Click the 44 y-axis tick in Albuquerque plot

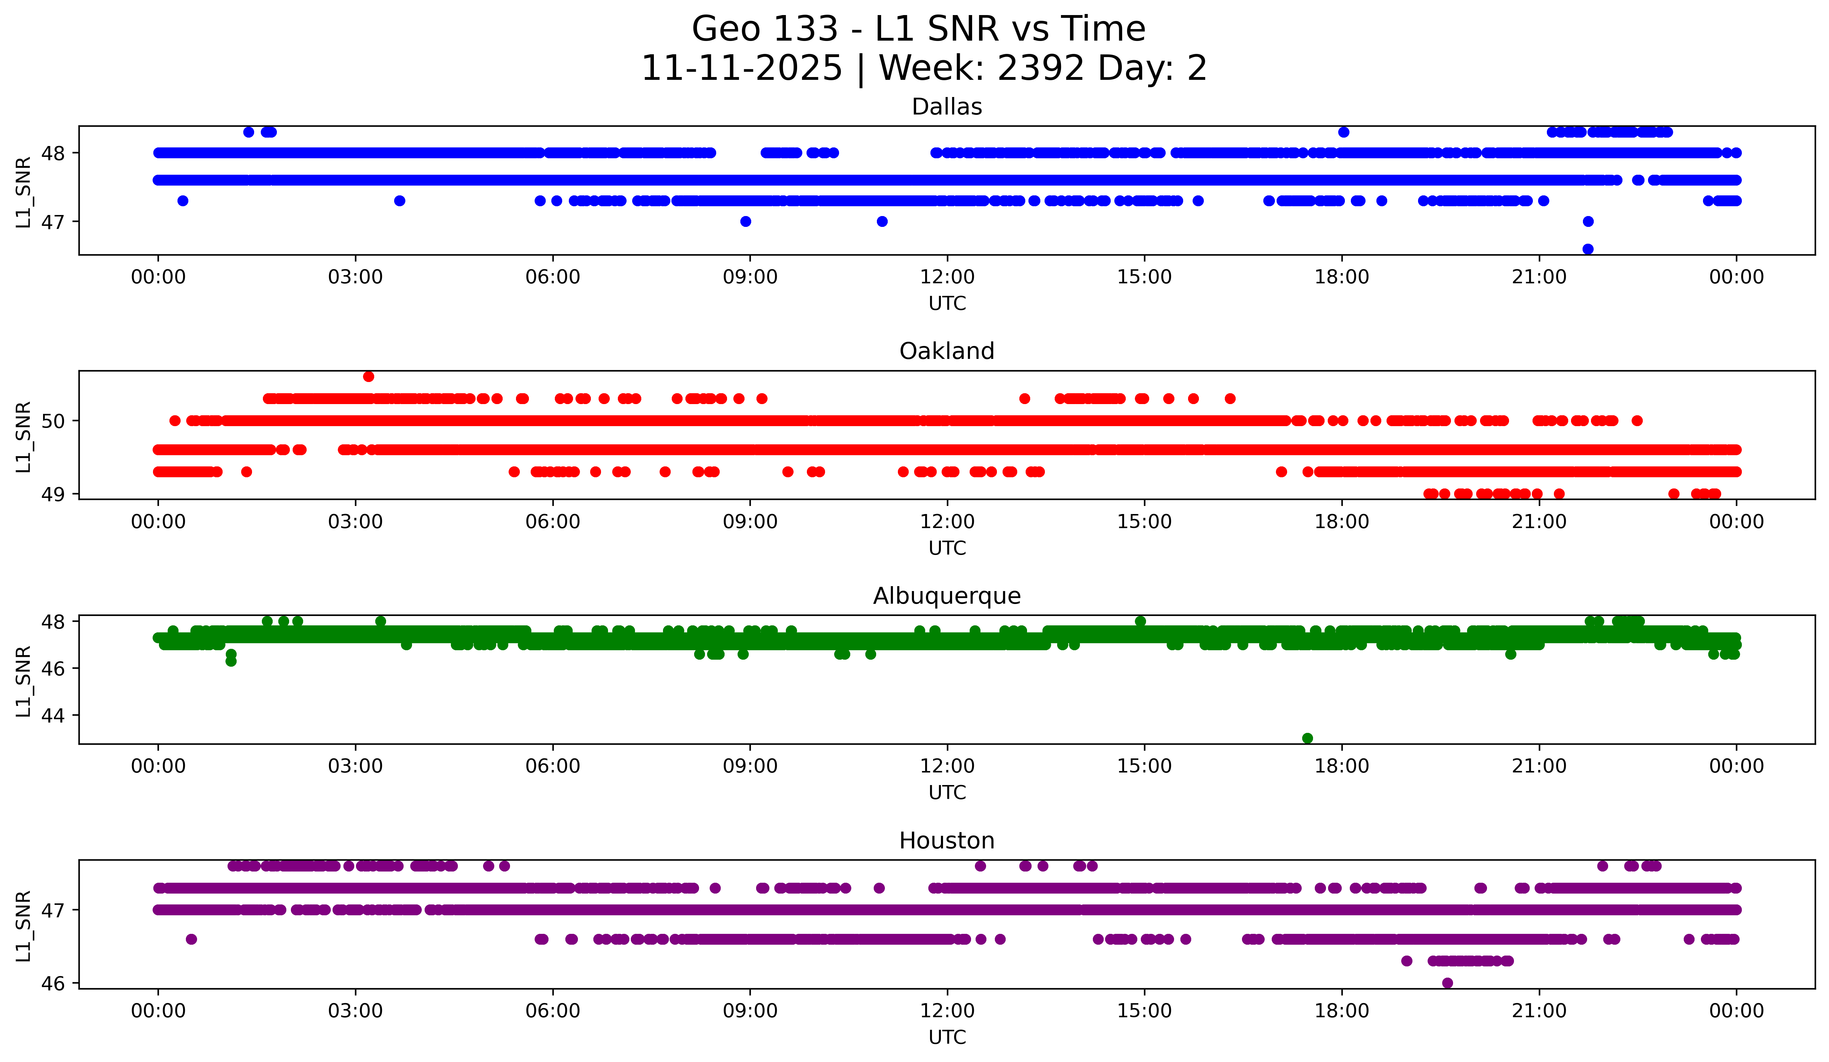pyautogui.click(x=53, y=715)
